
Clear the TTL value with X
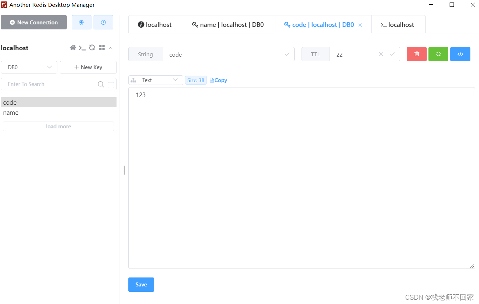tap(381, 54)
